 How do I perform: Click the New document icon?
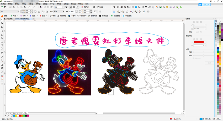point(2,7)
